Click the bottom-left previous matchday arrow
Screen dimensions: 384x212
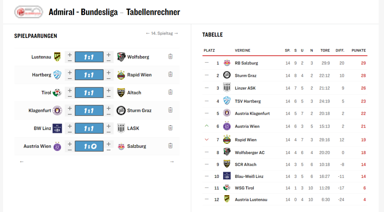tap(22, 162)
